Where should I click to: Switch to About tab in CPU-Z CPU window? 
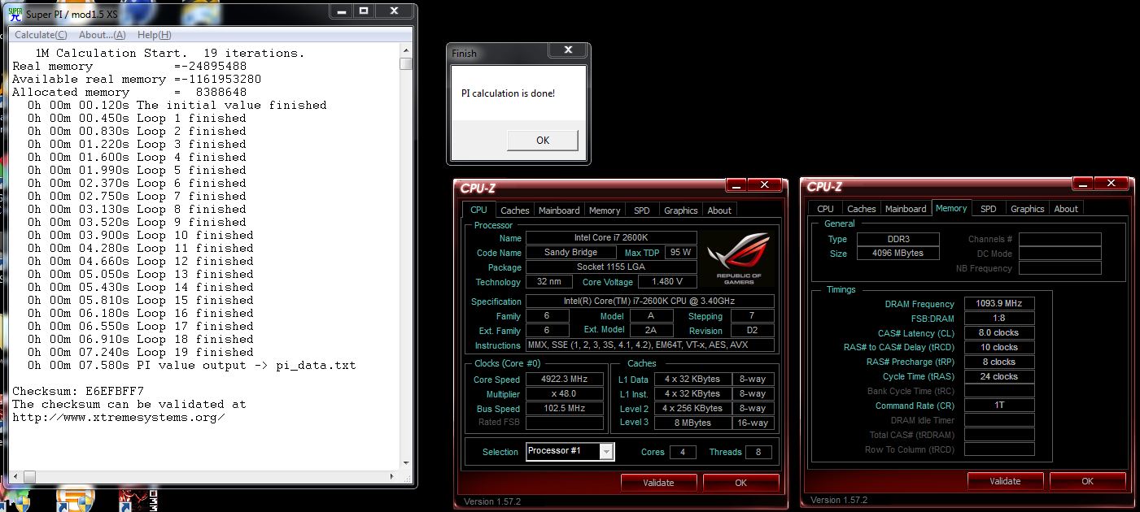point(719,210)
